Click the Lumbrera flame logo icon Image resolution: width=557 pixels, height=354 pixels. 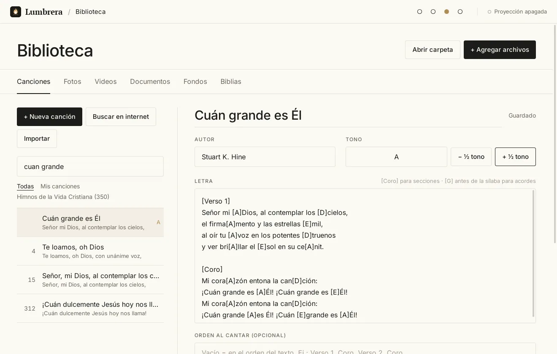[16, 12]
